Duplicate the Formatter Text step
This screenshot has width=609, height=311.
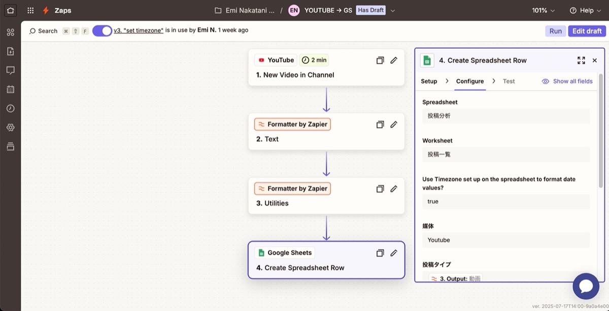[380, 125]
